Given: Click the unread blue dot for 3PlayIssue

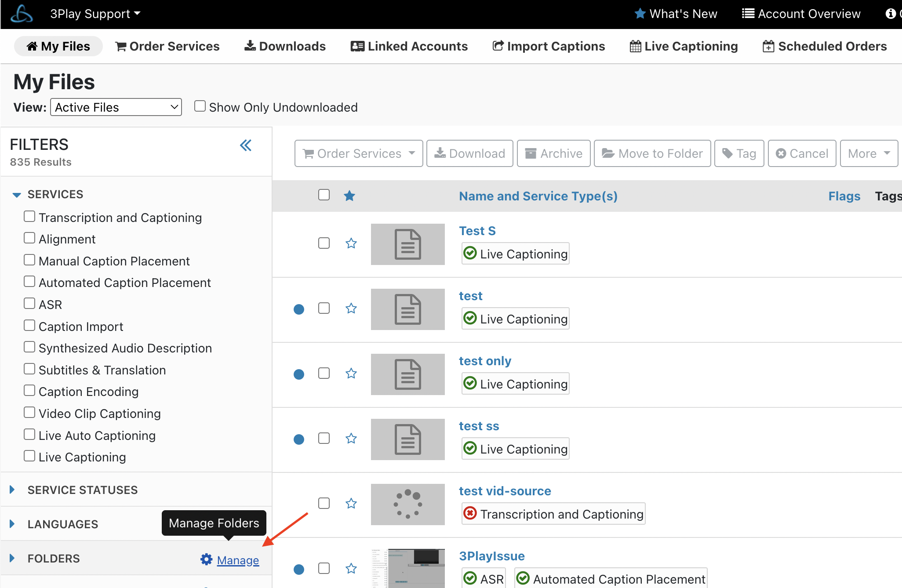Looking at the screenshot, I should 299,570.
